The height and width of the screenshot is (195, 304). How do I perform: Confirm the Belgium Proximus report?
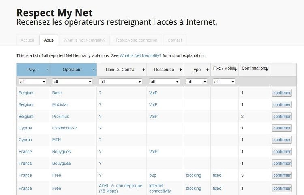(282, 117)
